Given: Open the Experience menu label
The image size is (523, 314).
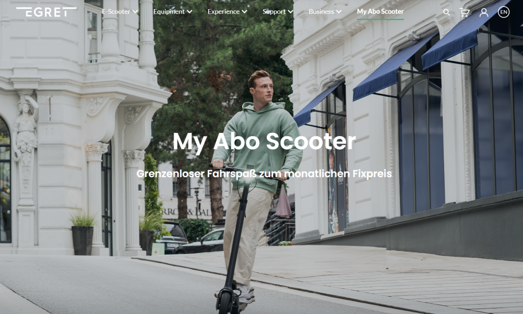Looking at the screenshot, I should coord(223,12).
